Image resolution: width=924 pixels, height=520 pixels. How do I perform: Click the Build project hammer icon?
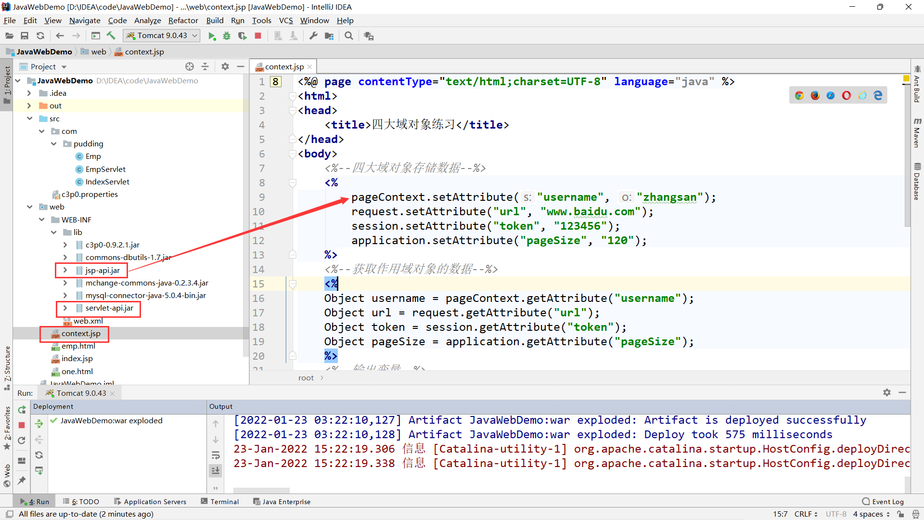pos(111,36)
